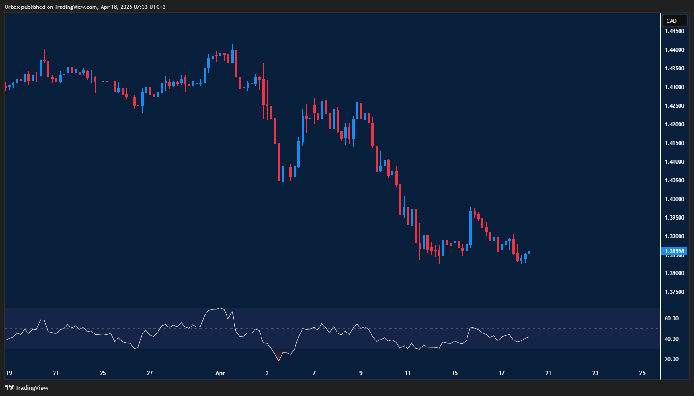The image size is (694, 396).
Task: Select the 1.39000 price scale label
Action: (674, 236)
